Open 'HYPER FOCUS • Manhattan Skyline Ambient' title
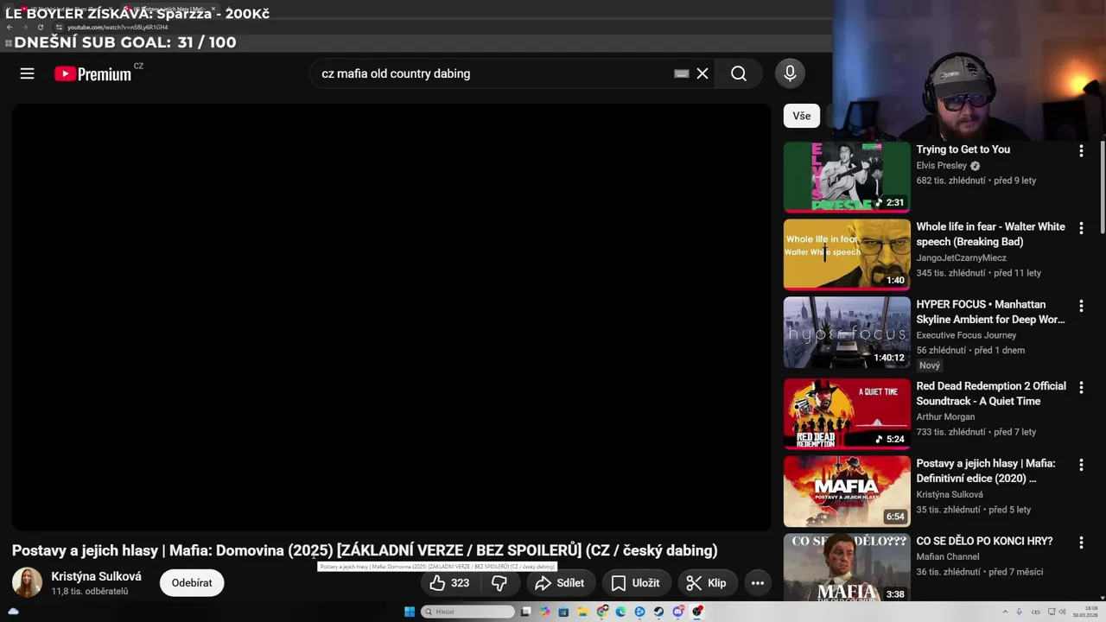1106x622 pixels. point(991,312)
